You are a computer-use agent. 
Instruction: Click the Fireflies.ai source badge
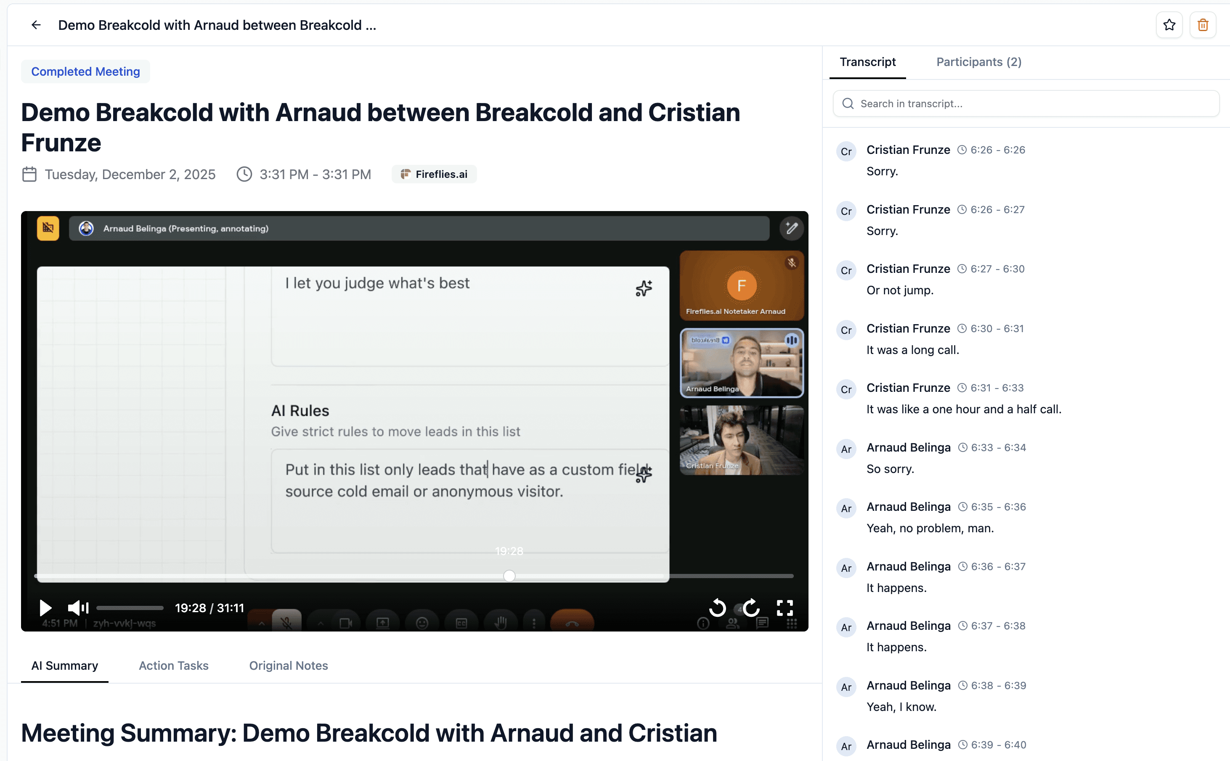pyautogui.click(x=434, y=174)
